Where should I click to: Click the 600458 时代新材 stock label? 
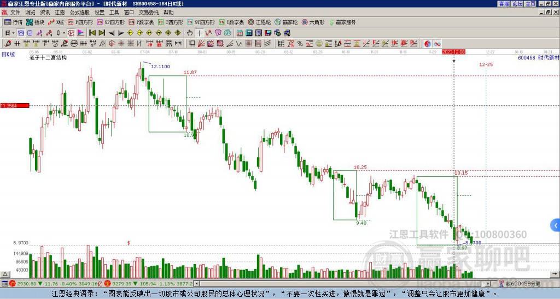click(539, 57)
